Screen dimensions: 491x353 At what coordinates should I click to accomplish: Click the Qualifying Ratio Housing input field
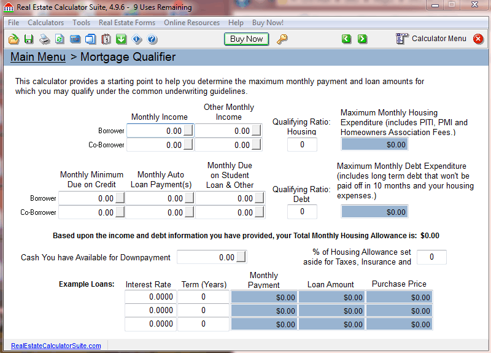tap(302, 145)
